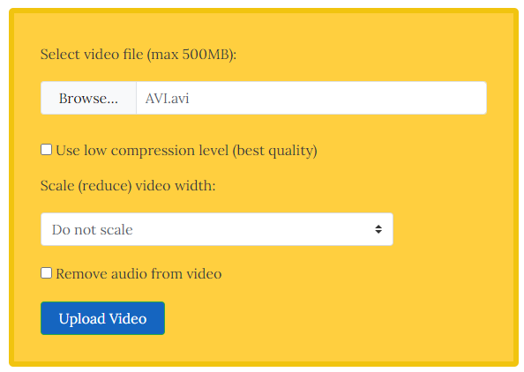Toggle the checkbox box beside 'Use low compression'
The image size is (524, 372).
(x=47, y=150)
